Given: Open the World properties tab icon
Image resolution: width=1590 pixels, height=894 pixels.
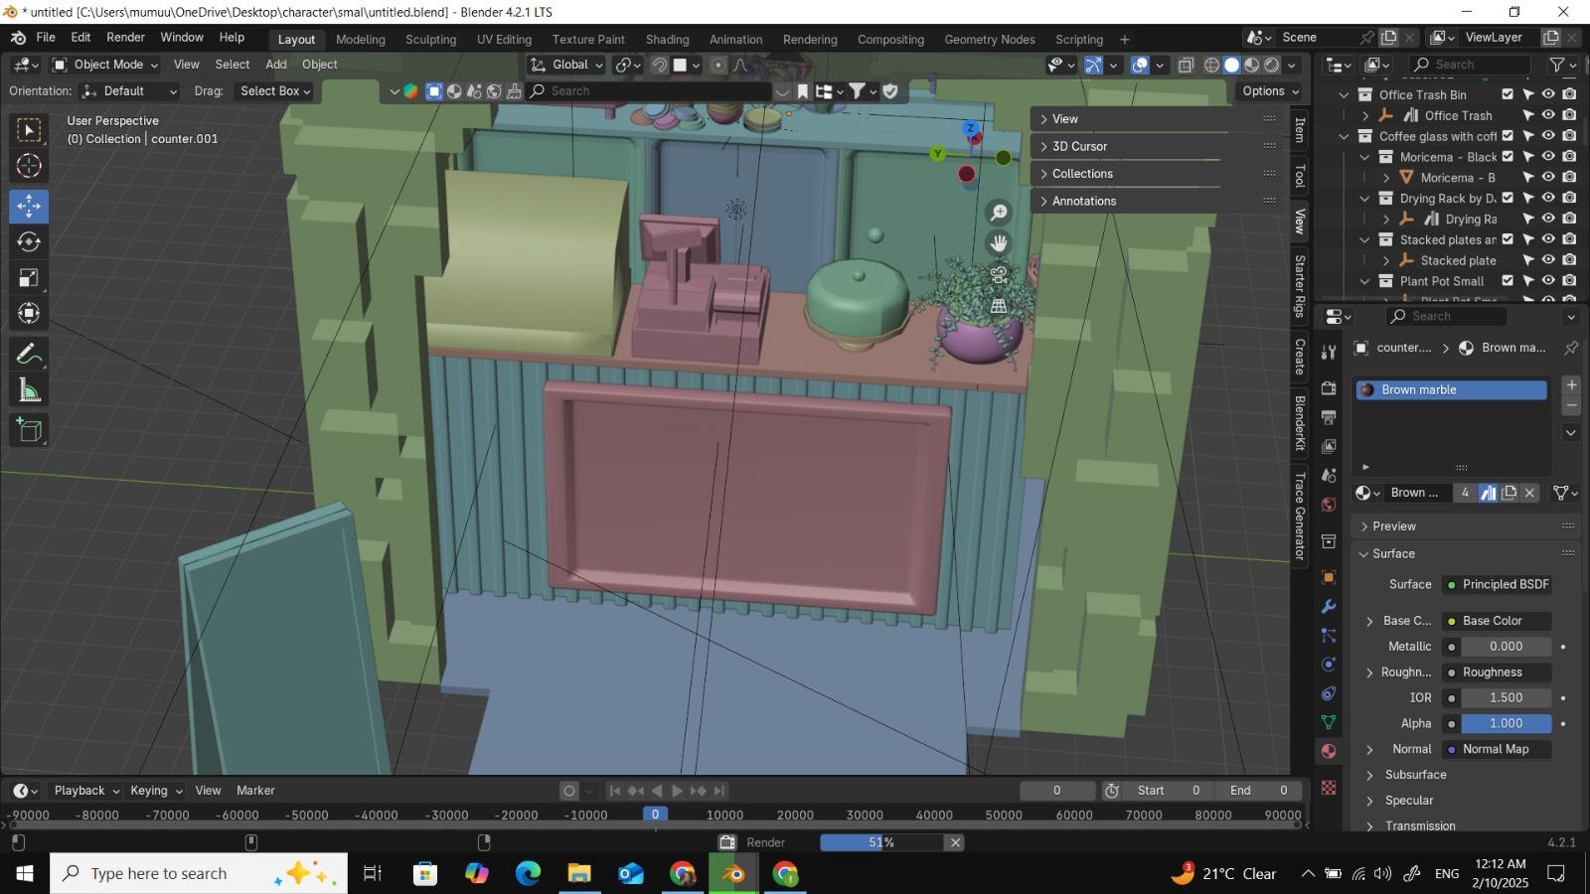Looking at the screenshot, I should [1329, 505].
